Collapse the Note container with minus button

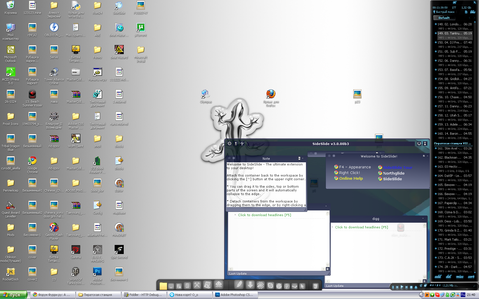click(303, 158)
